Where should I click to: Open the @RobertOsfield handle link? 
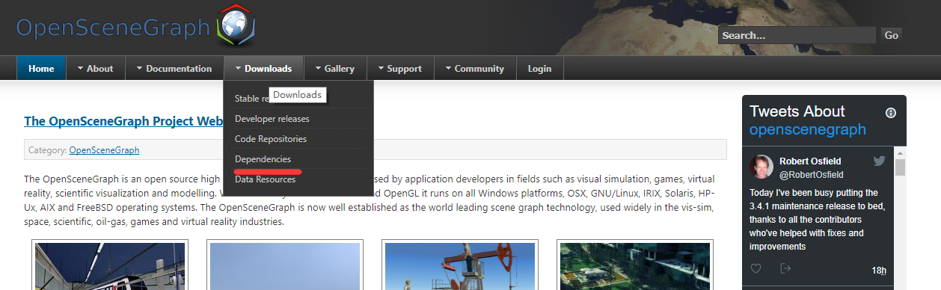(811, 174)
